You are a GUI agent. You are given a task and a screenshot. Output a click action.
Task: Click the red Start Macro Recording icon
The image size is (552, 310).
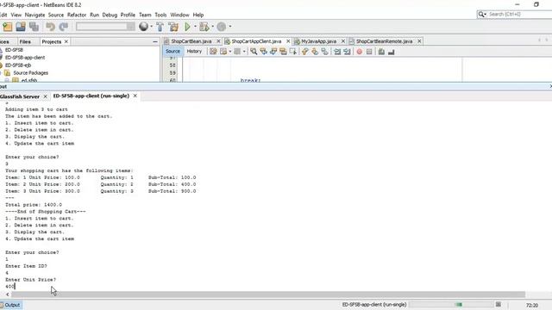[x=359, y=52]
